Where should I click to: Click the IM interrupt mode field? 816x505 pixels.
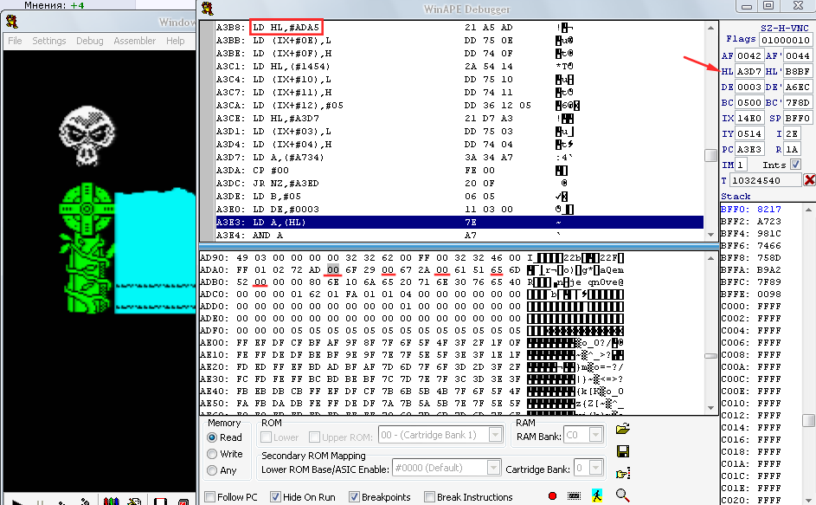(x=742, y=165)
